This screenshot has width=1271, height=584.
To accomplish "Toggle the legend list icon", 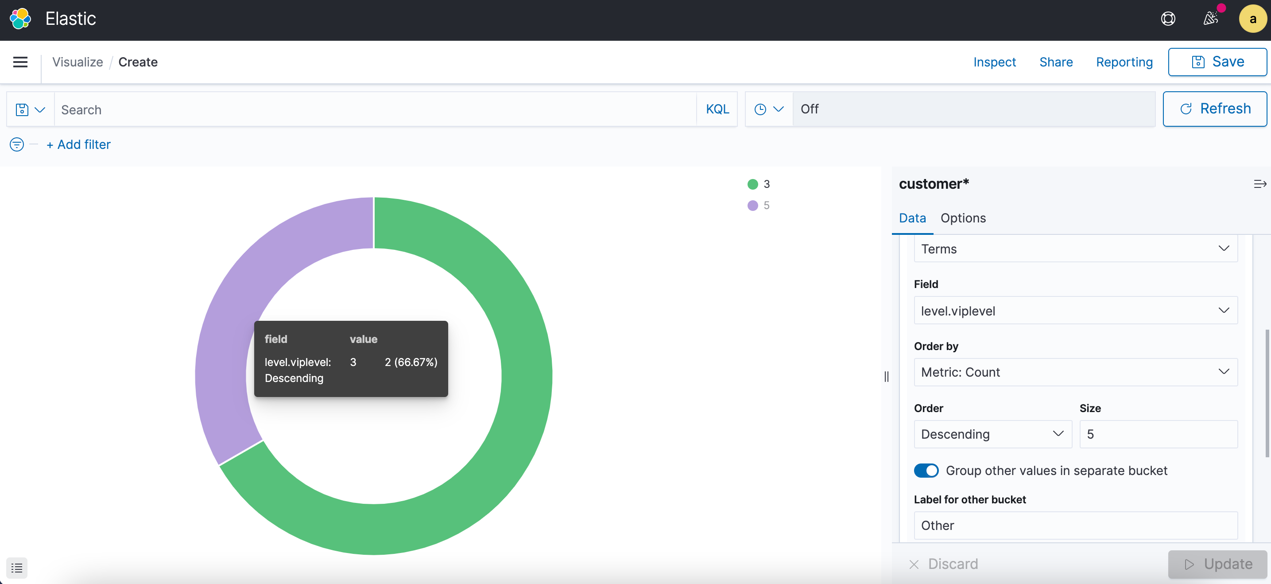I will [x=17, y=568].
